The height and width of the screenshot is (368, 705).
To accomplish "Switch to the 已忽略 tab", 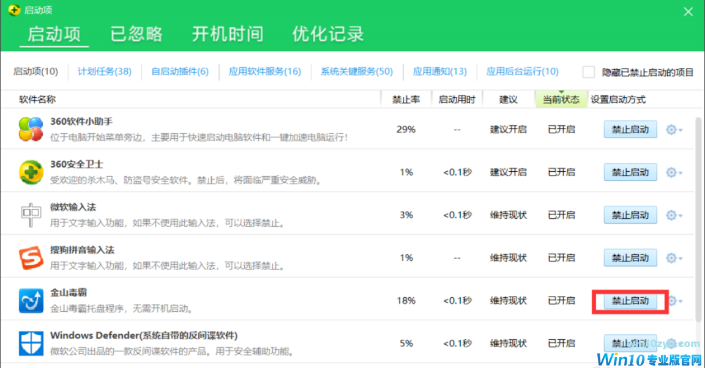I will [x=136, y=33].
